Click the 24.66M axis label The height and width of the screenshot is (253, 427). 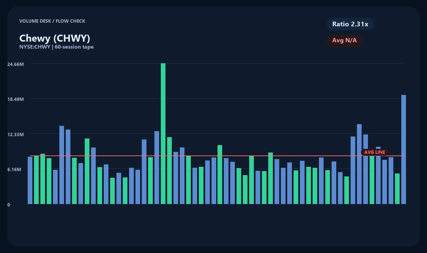[15, 64]
